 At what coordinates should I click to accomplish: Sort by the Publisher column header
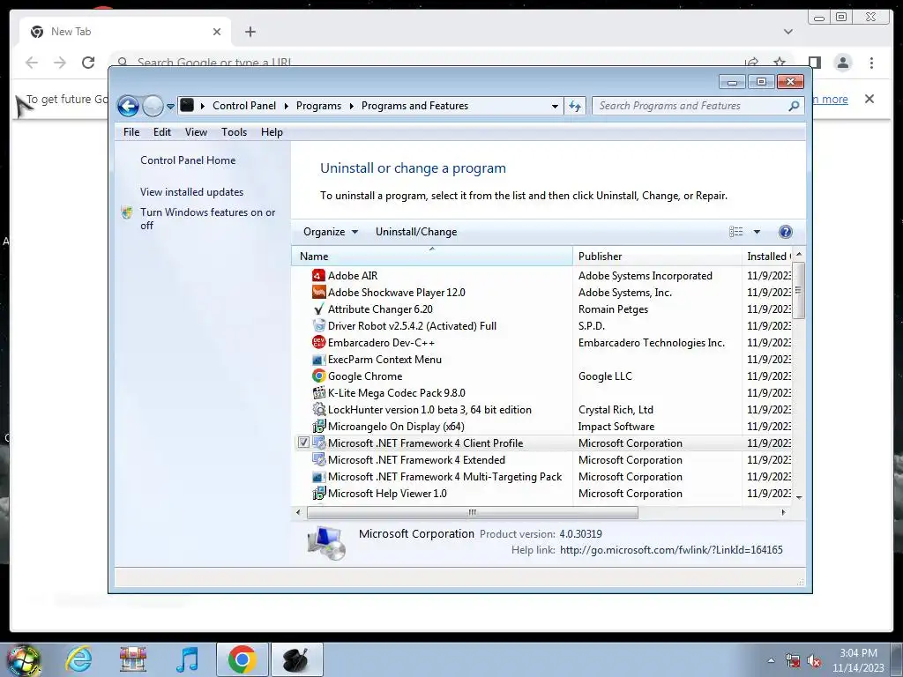point(657,257)
